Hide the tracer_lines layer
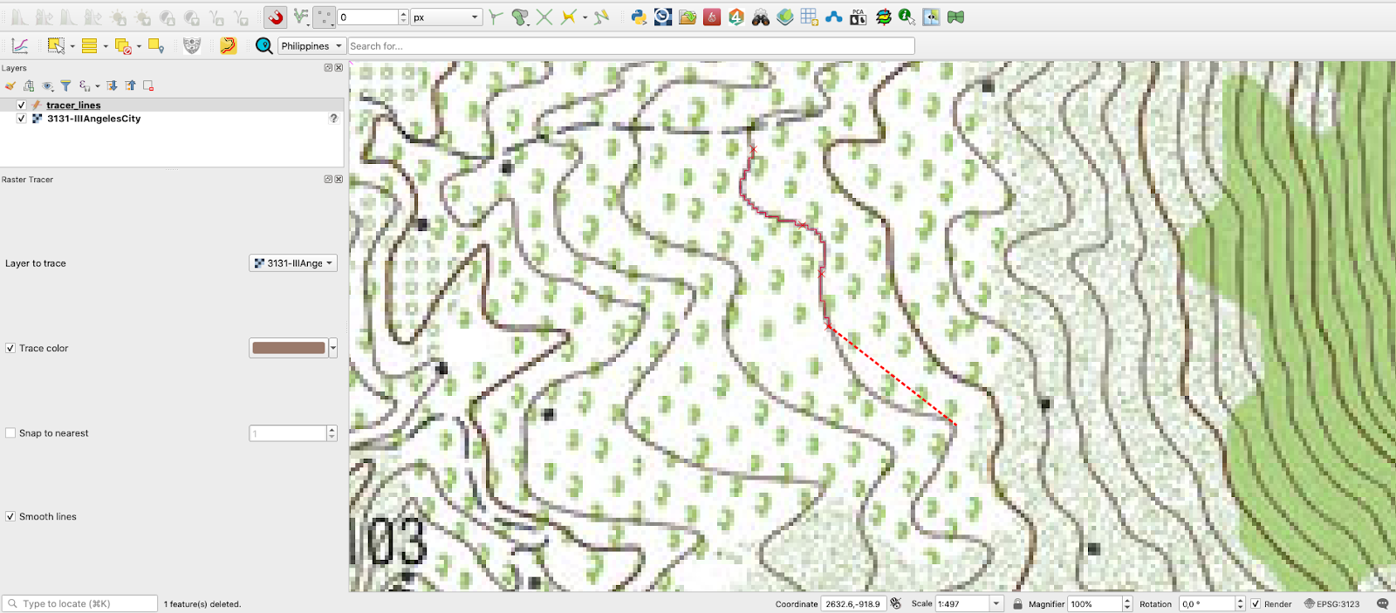1396x613 pixels. (x=21, y=105)
